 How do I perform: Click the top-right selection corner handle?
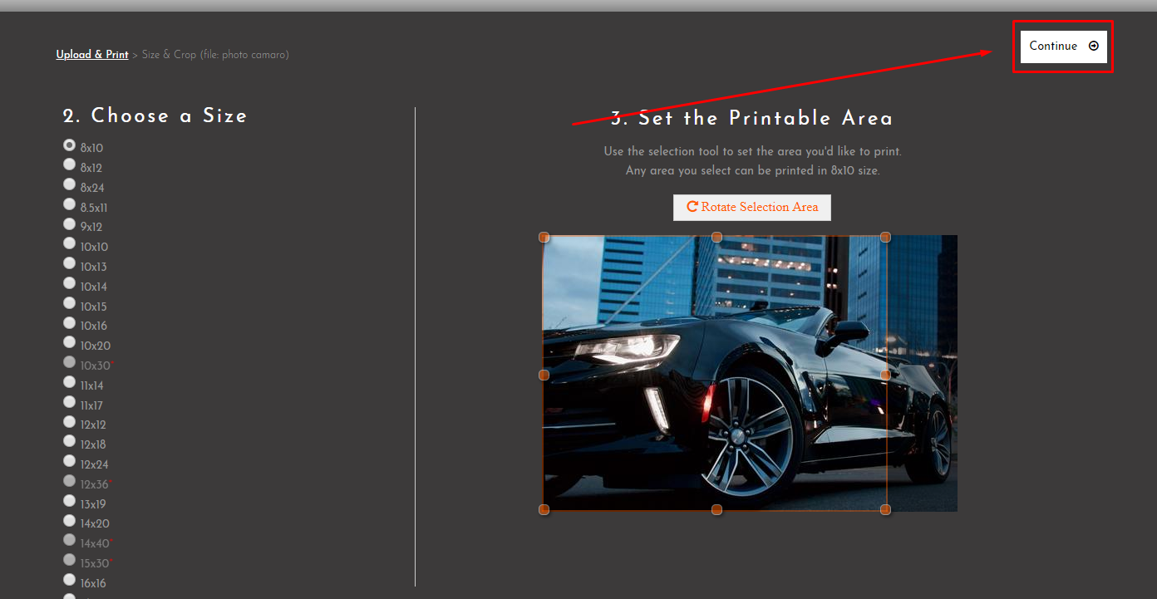click(x=885, y=237)
